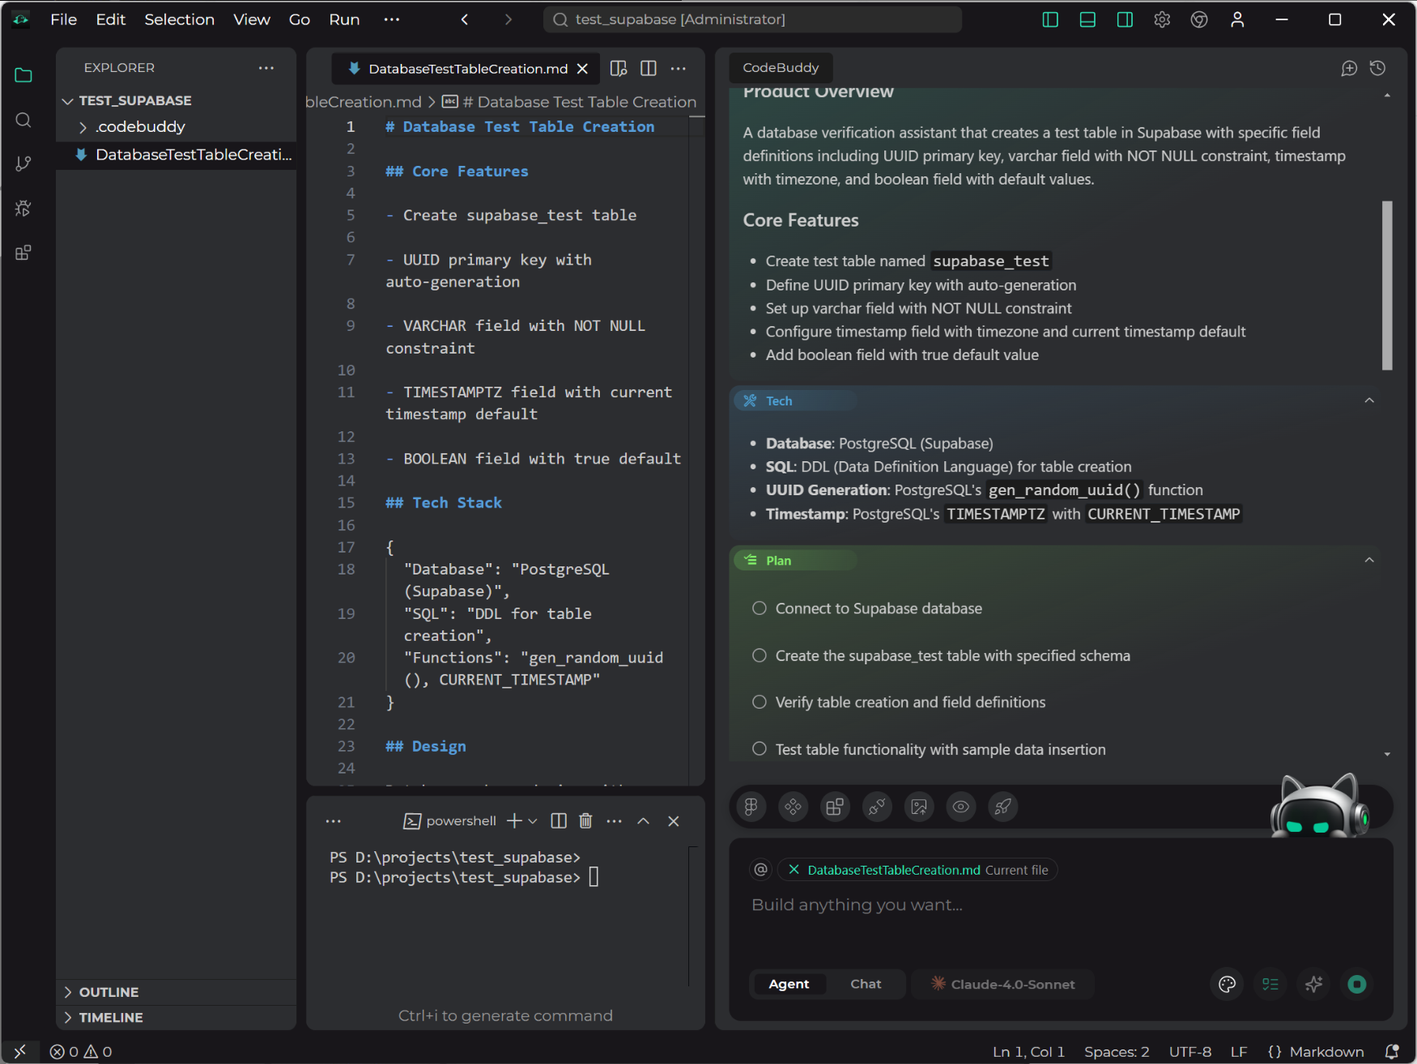This screenshot has height=1064, width=1417.
Task: Click the rocket icon in CodeBuddy toolbar
Action: (x=1002, y=807)
